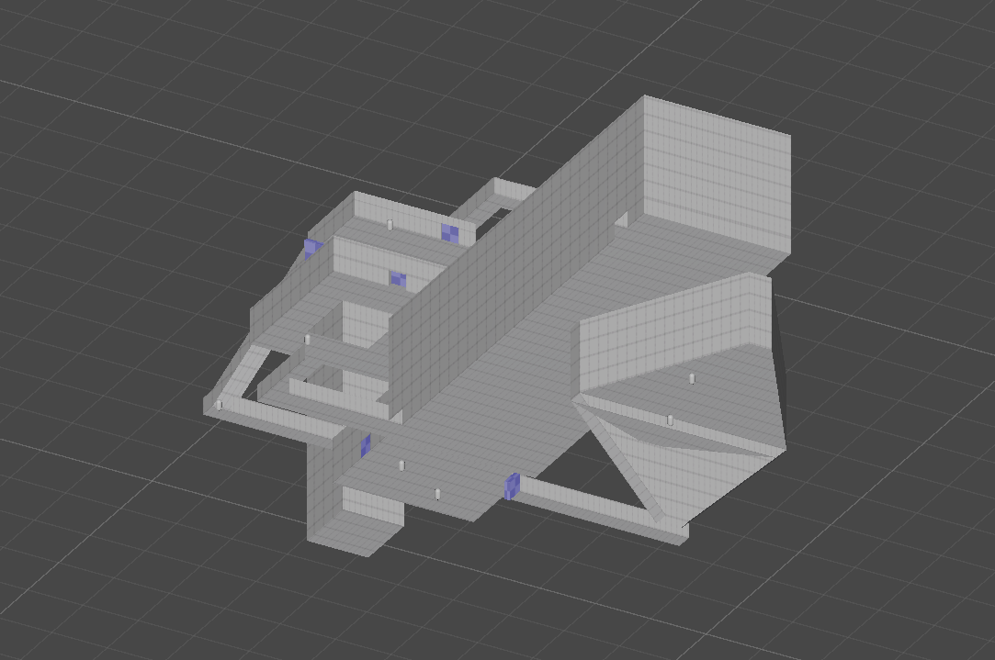Select the white capsule on the small bridge platform
The height and width of the screenshot is (660, 995).
308,340
